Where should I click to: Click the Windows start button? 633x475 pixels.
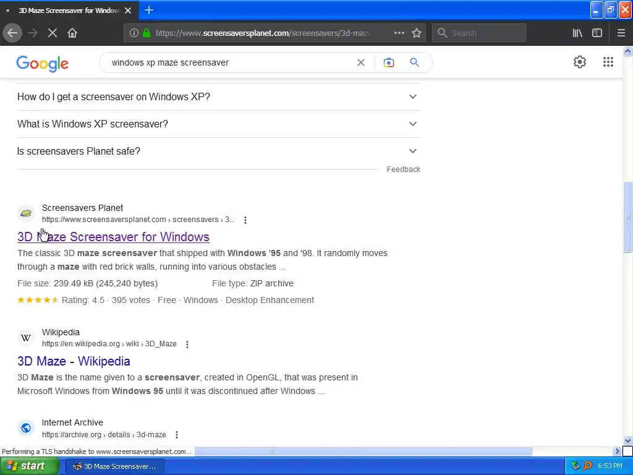click(x=30, y=466)
